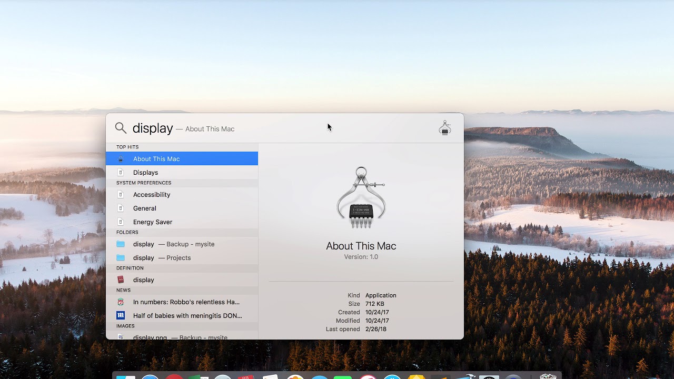The height and width of the screenshot is (379, 674).
Task: Click the Energy Saver row icon
Action: 121,222
